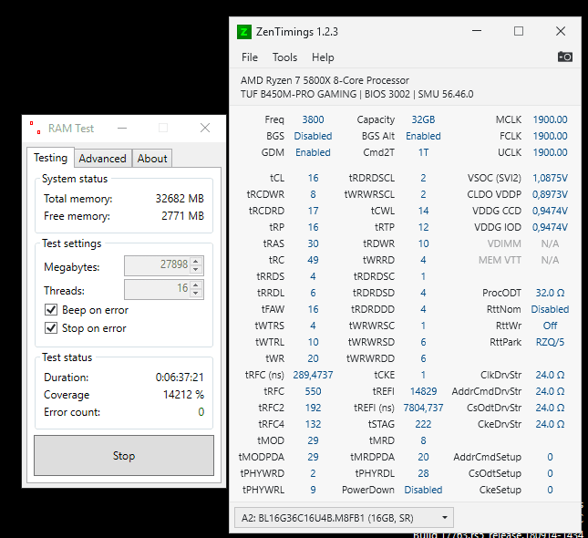The image size is (588, 538).
Task: Minimize the RAM Test window
Action: click(122, 129)
